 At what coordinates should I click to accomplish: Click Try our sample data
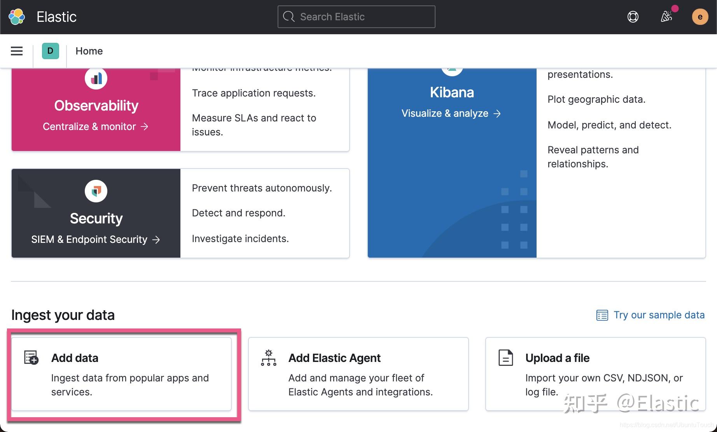659,315
